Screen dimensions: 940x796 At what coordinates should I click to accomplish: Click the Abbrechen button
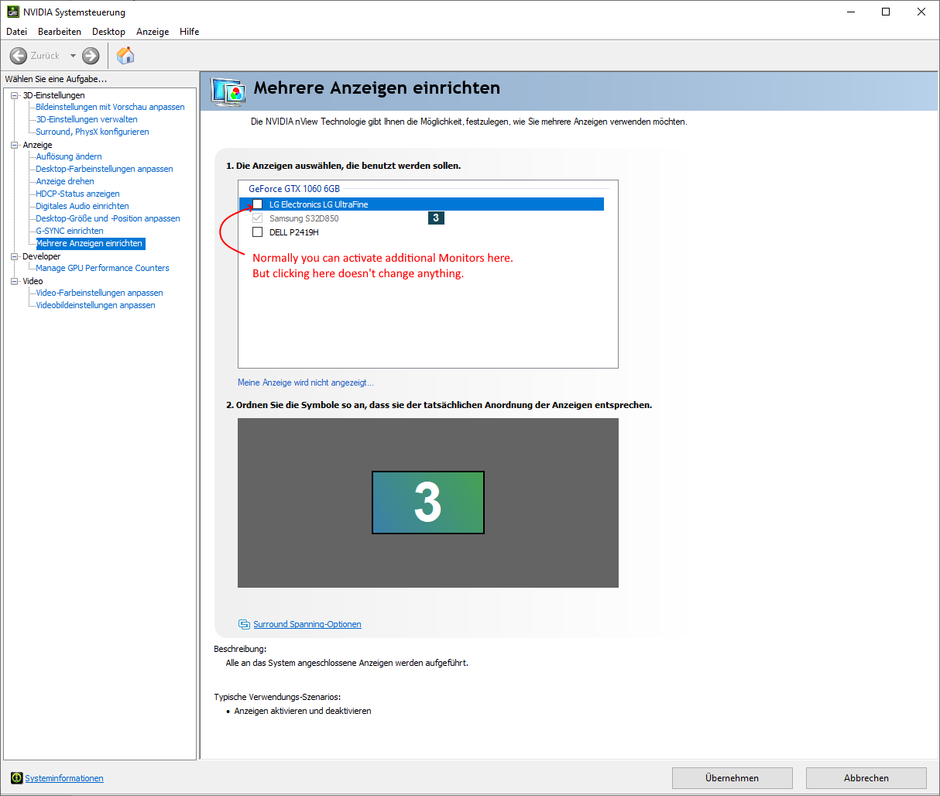(x=866, y=778)
